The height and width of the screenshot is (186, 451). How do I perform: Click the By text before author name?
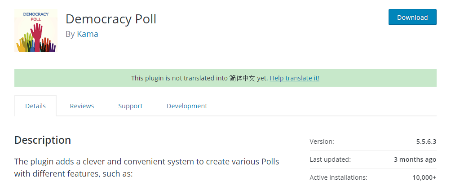[70, 34]
